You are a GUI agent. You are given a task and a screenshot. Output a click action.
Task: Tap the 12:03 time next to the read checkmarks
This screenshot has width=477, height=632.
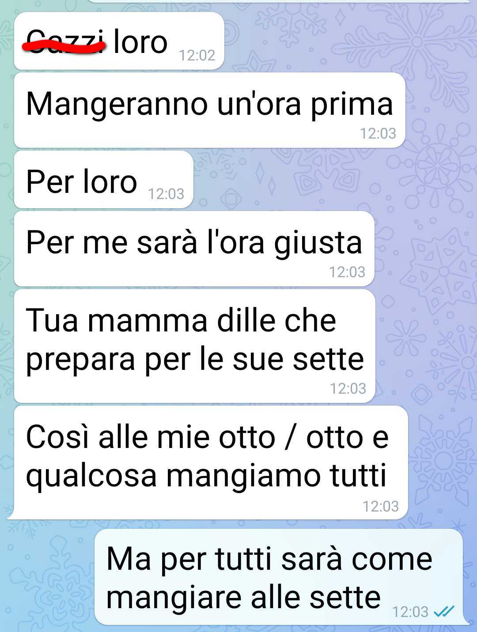click(x=410, y=612)
